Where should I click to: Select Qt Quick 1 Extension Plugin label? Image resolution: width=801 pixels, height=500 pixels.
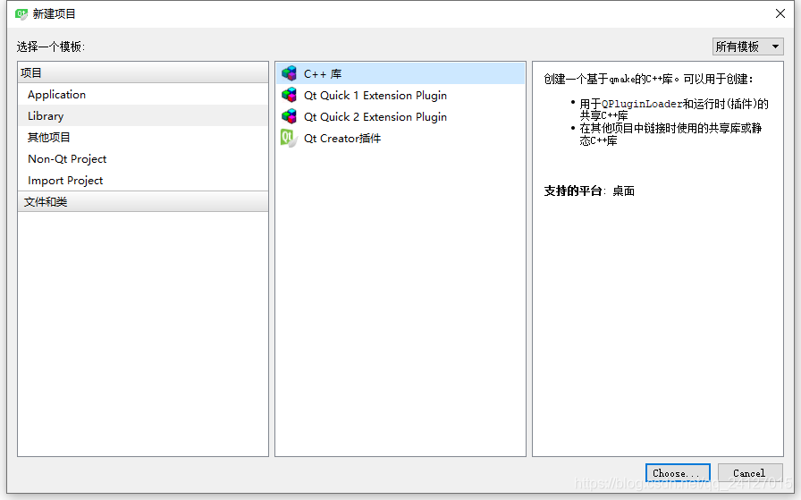(x=375, y=96)
